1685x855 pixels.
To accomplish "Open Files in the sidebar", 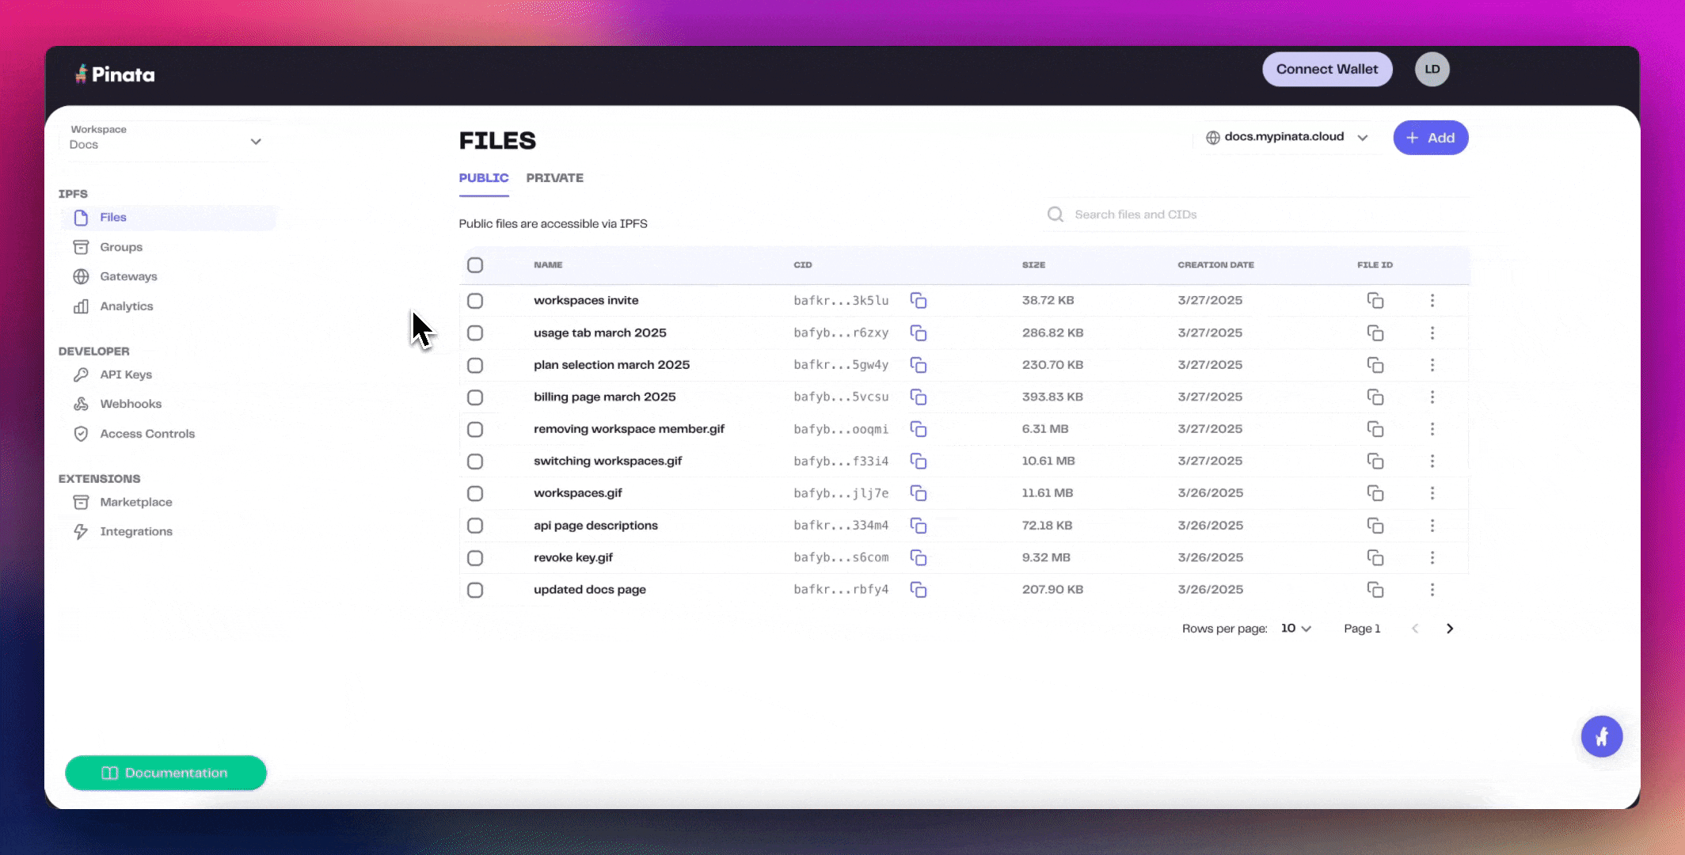I will (x=168, y=218).
